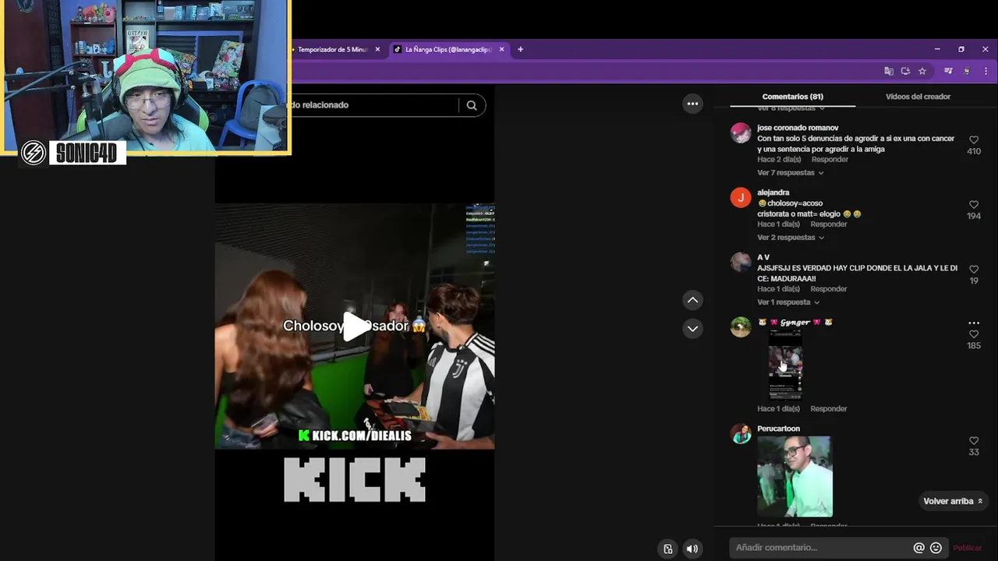The height and width of the screenshot is (561, 998).
Task: Click A V username text
Action: pyautogui.click(x=763, y=257)
